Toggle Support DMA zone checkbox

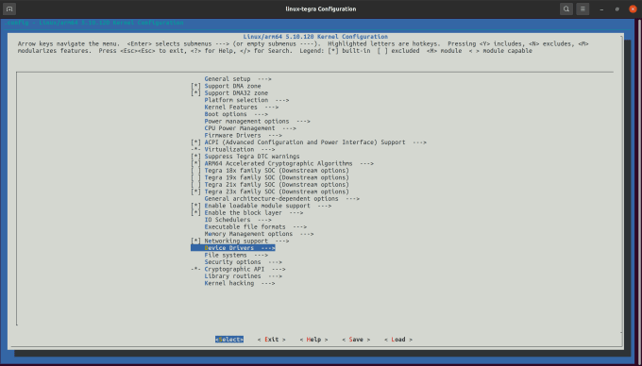coord(196,86)
